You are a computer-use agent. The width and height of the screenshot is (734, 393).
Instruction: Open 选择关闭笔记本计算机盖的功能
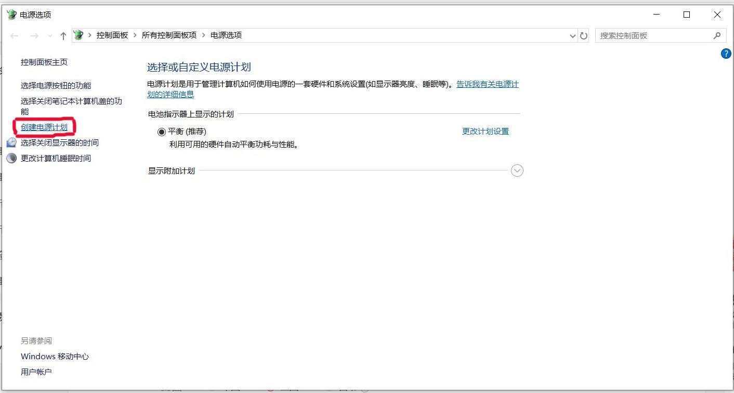tap(71, 106)
